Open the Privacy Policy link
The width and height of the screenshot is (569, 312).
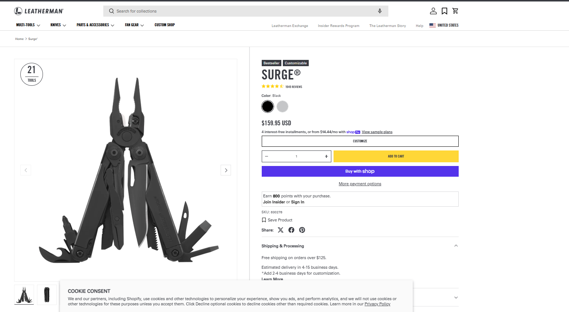pos(378,304)
